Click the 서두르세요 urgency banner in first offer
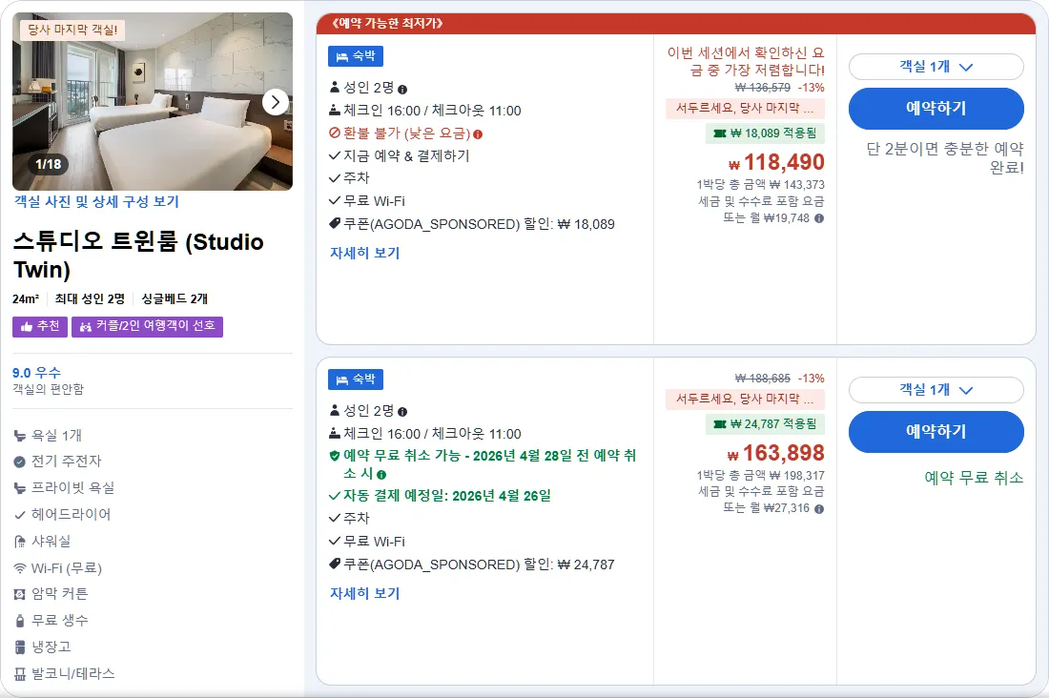 pyautogui.click(x=745, y=109)
